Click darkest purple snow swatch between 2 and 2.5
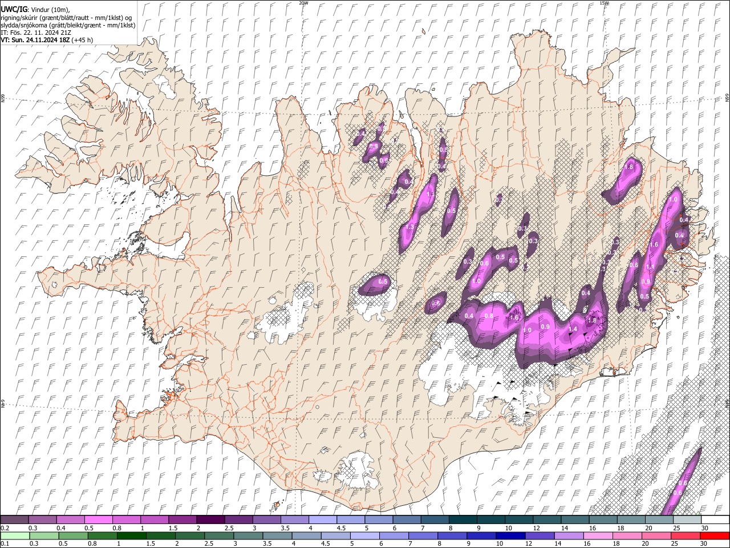The width and height of the screenshot is (730, 548). point(210,520)
